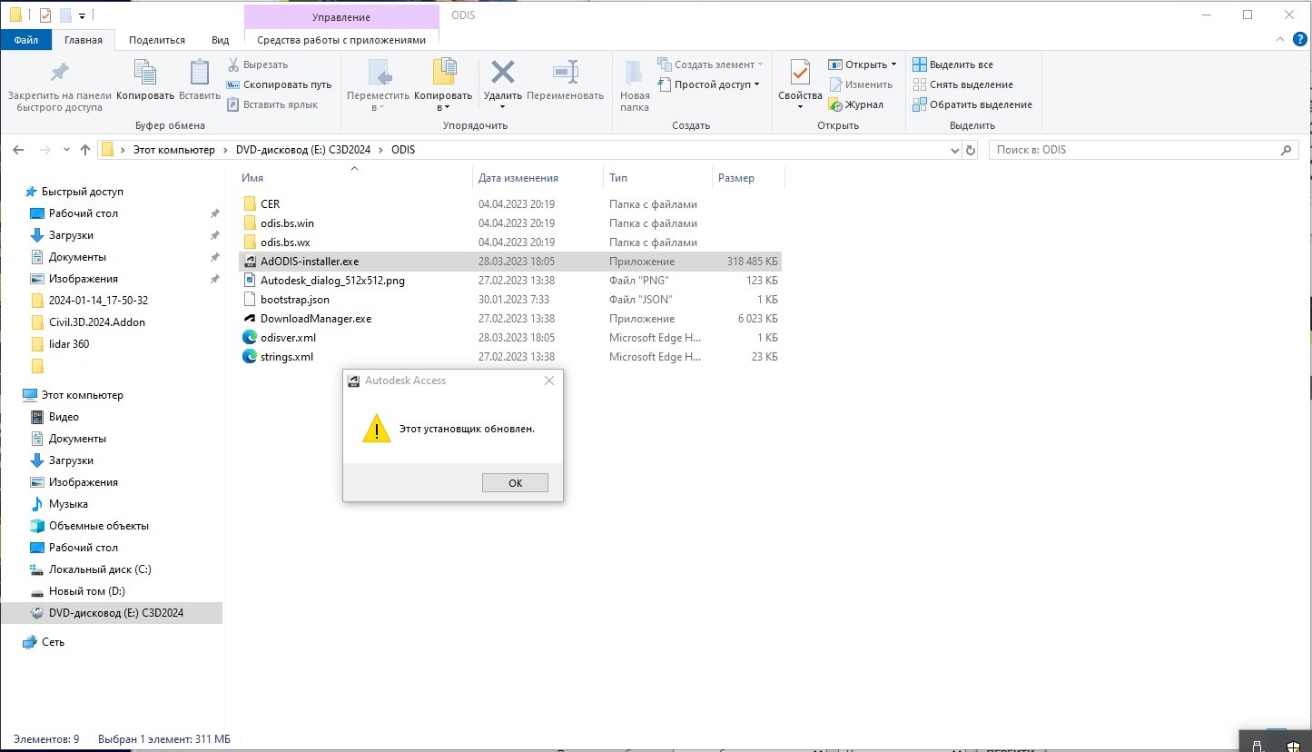Click the address bar refresh icon
Image resolution: width=1312 pixels, height=752 pixels.
pos(971,150)
